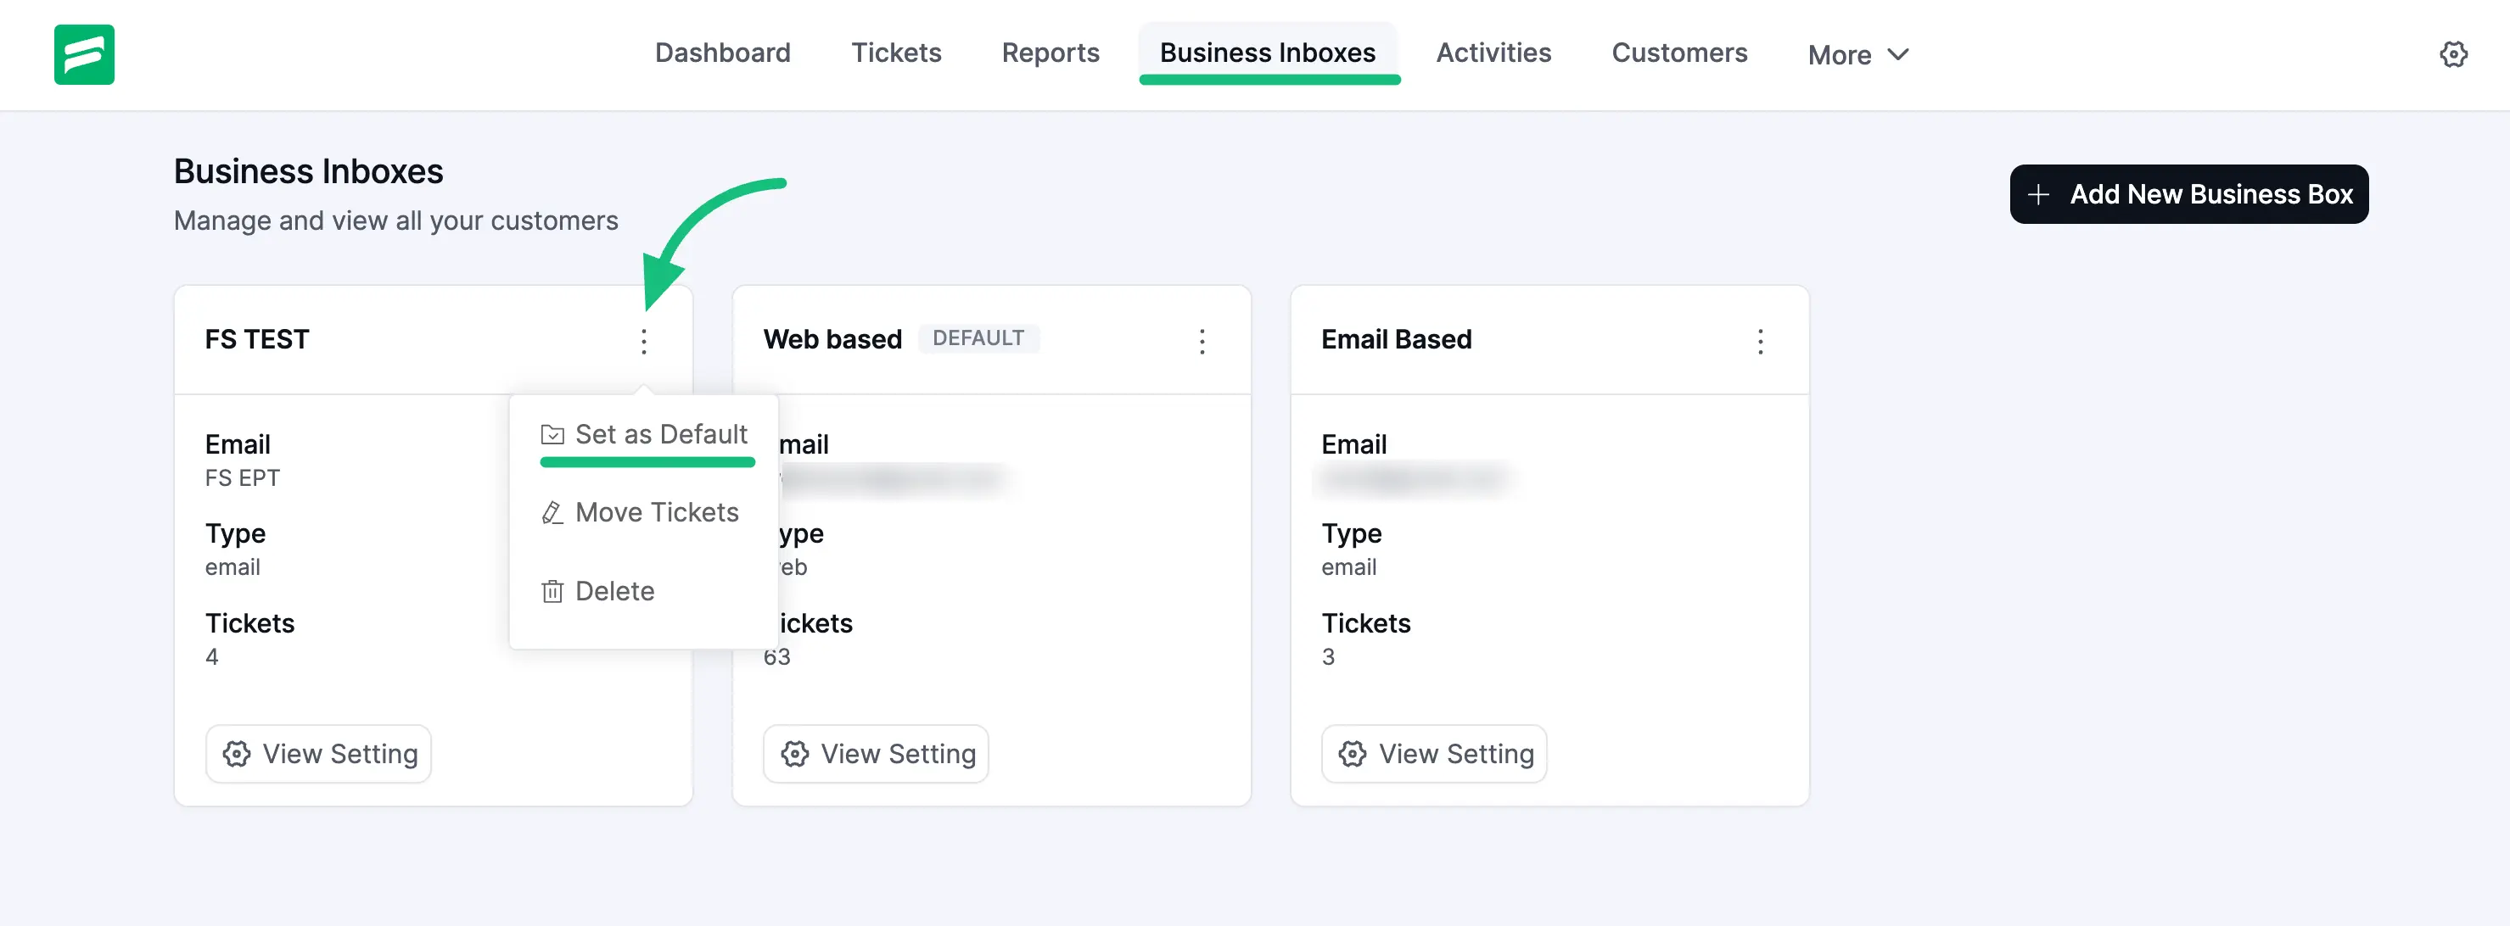Screen dimensions: 2510x926
Task: Switch to the Dashboard tab
Action: (722, 53)
